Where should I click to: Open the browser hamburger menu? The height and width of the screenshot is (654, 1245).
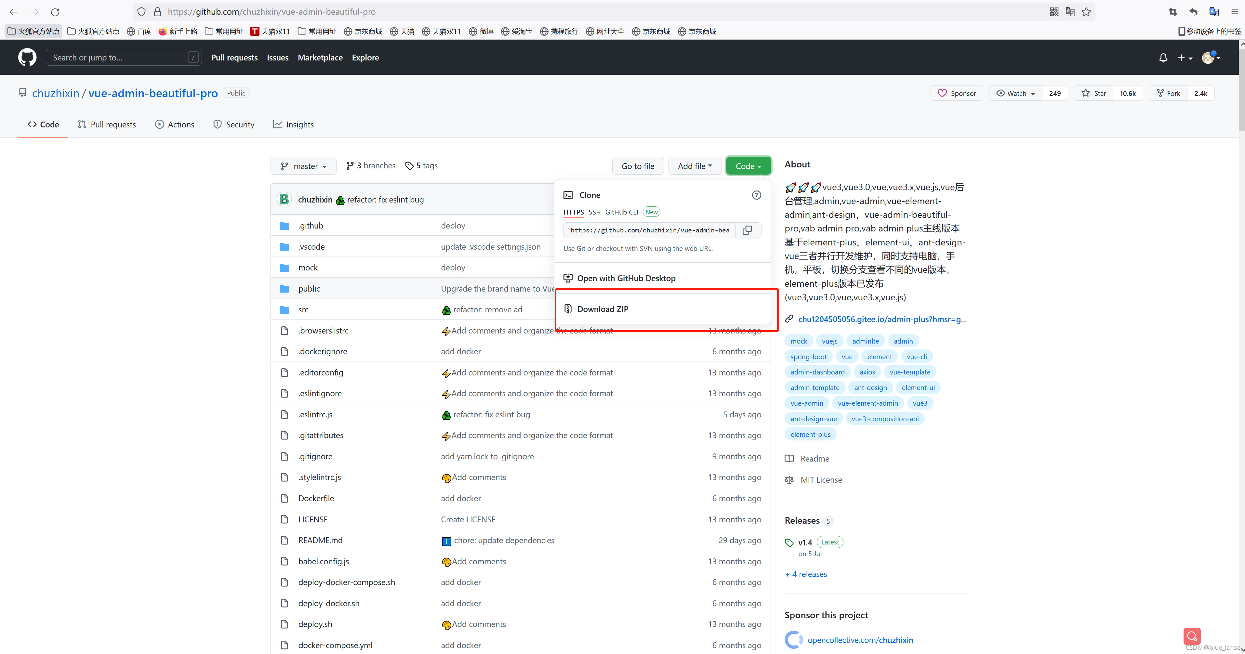click(x=1234, y=12)
